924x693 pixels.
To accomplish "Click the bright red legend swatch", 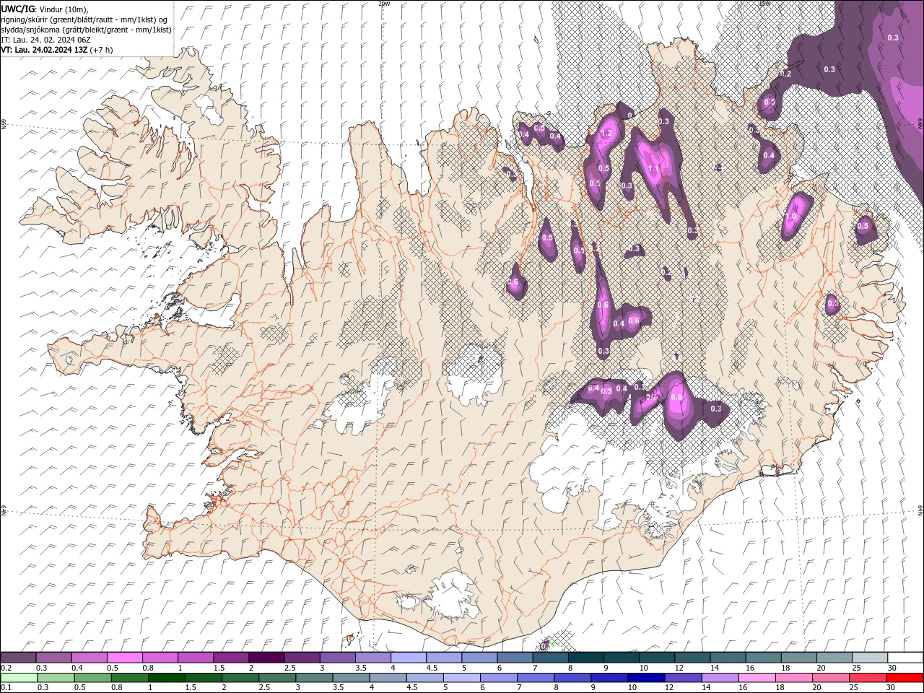I will coord(905,678).
